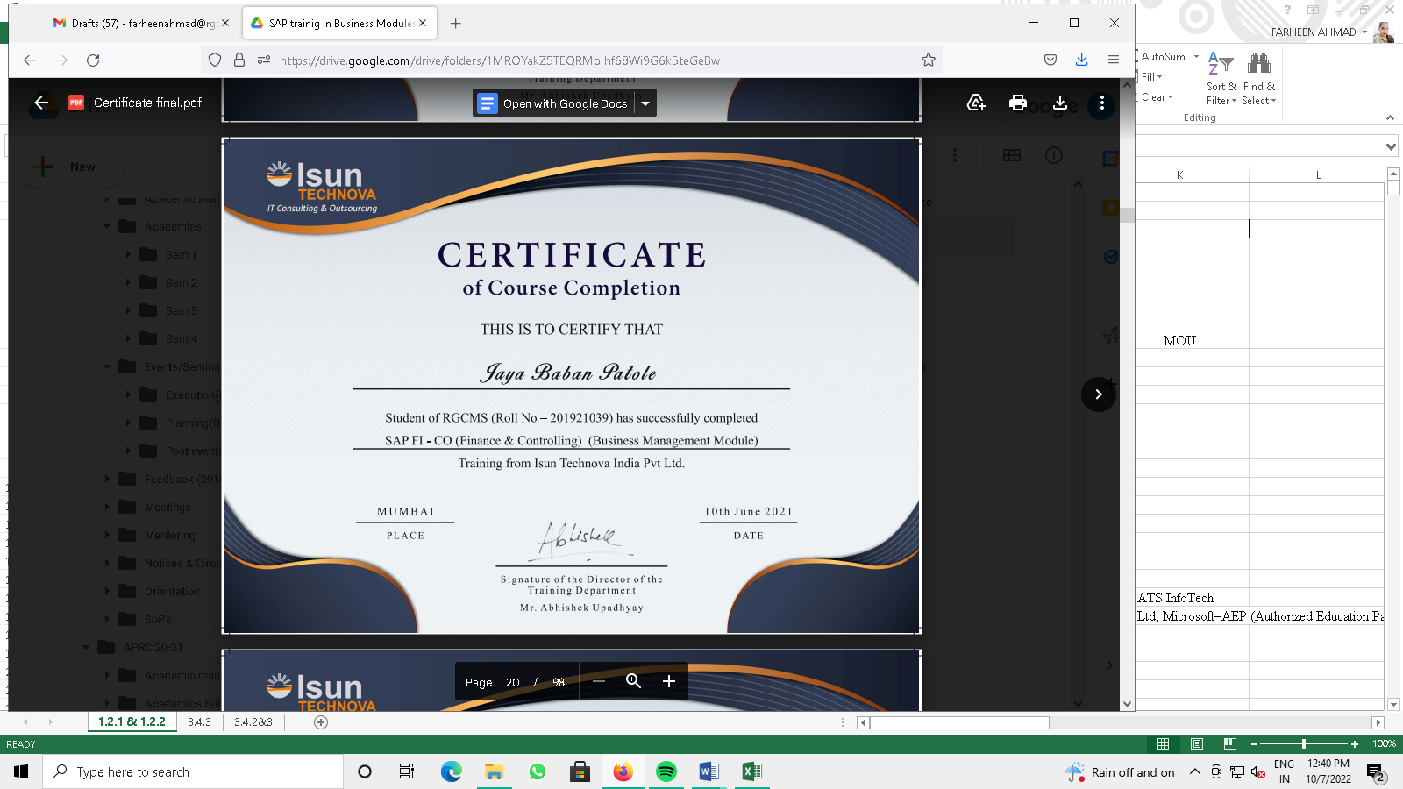This screenshot has width=1403, height=789.
Task: Collapse the Excel ribbon
Action: [1390, 117]
